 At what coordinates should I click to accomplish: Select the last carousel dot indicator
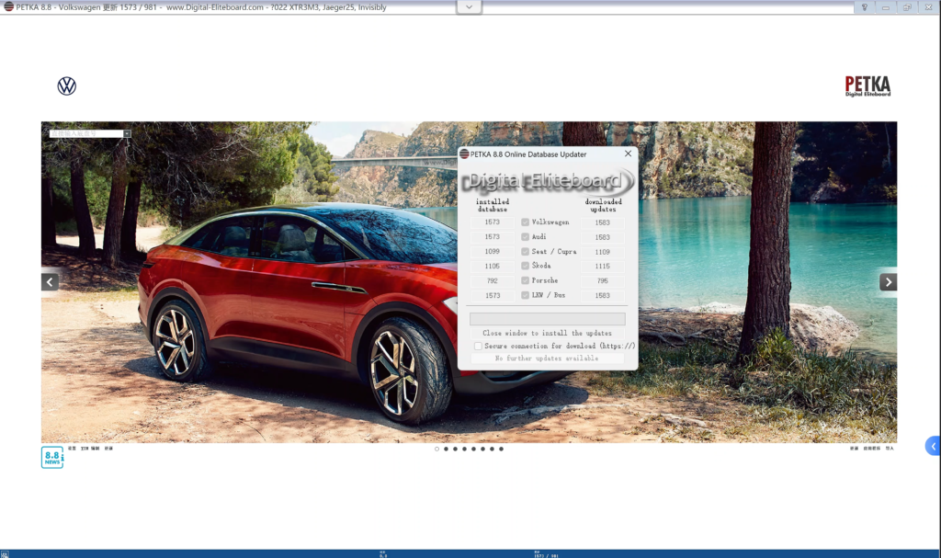(501, 450)
